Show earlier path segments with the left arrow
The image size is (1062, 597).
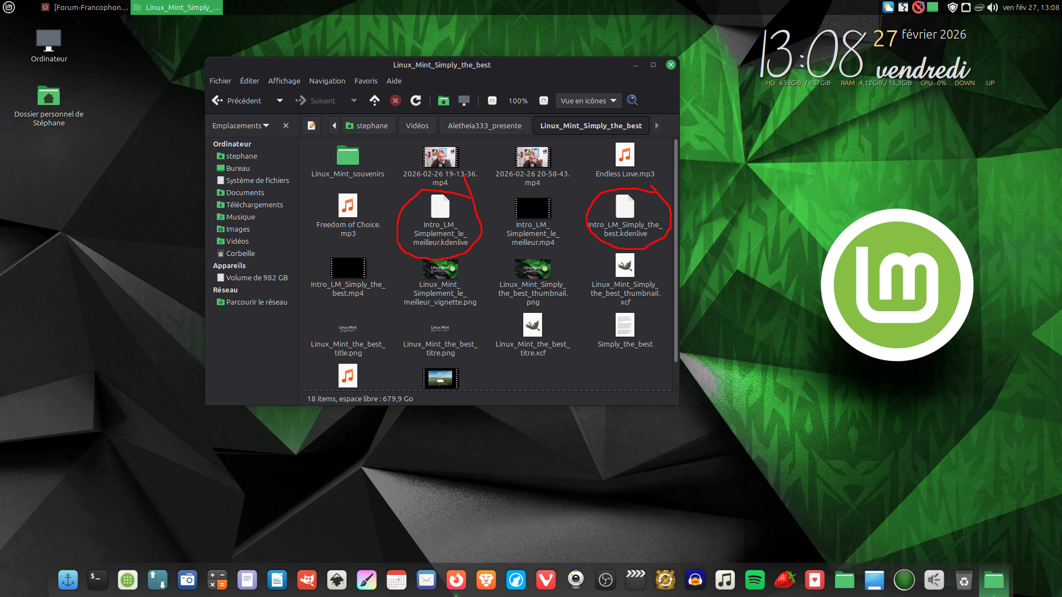tap(334, 125)
